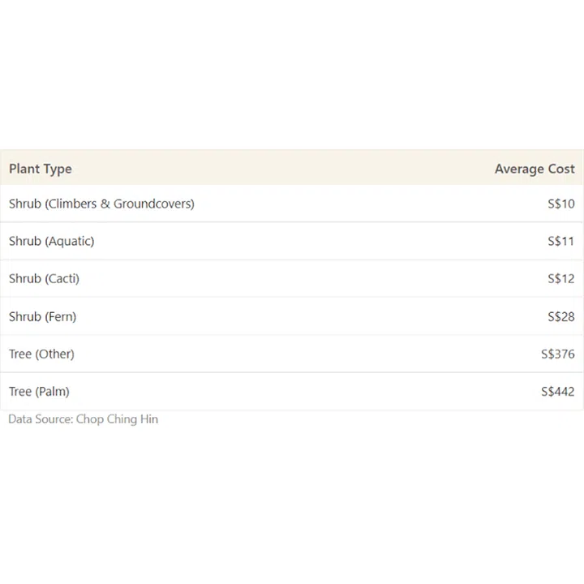
Task: Click the S$28 cost value
Action: coord(560,316)
